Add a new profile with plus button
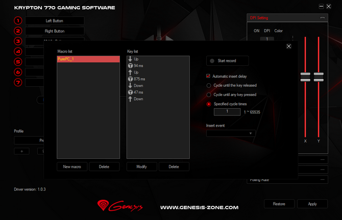This screenshot has height=220, width=342. click(x=21, y=151)
